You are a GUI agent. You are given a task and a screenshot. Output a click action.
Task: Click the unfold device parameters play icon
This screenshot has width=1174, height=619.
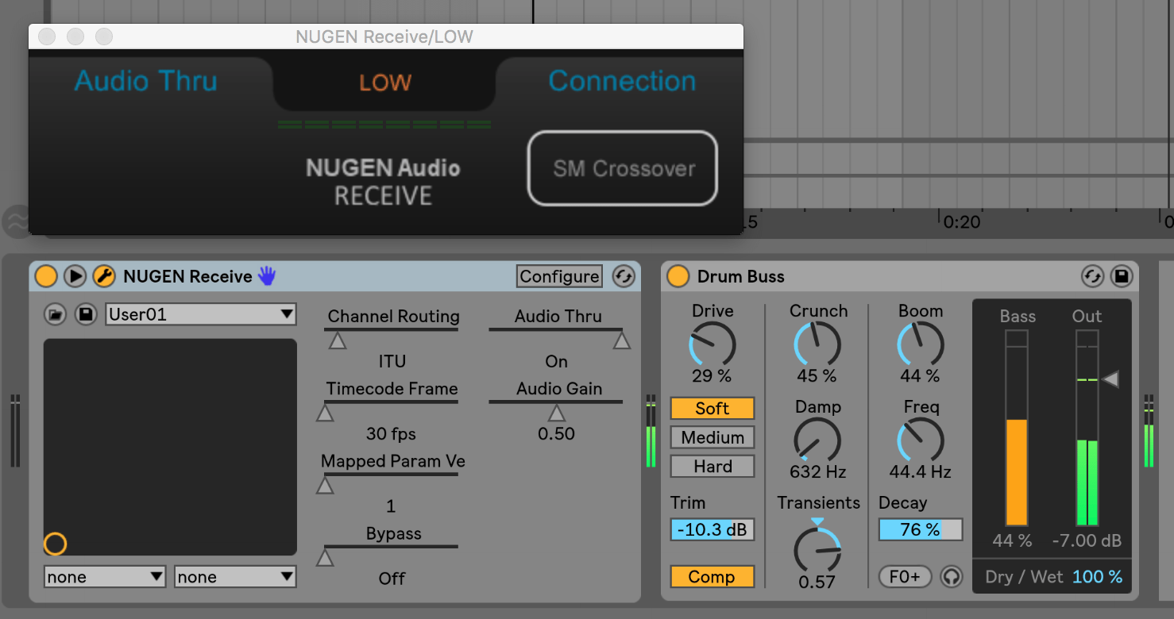(x=75, y=276)
